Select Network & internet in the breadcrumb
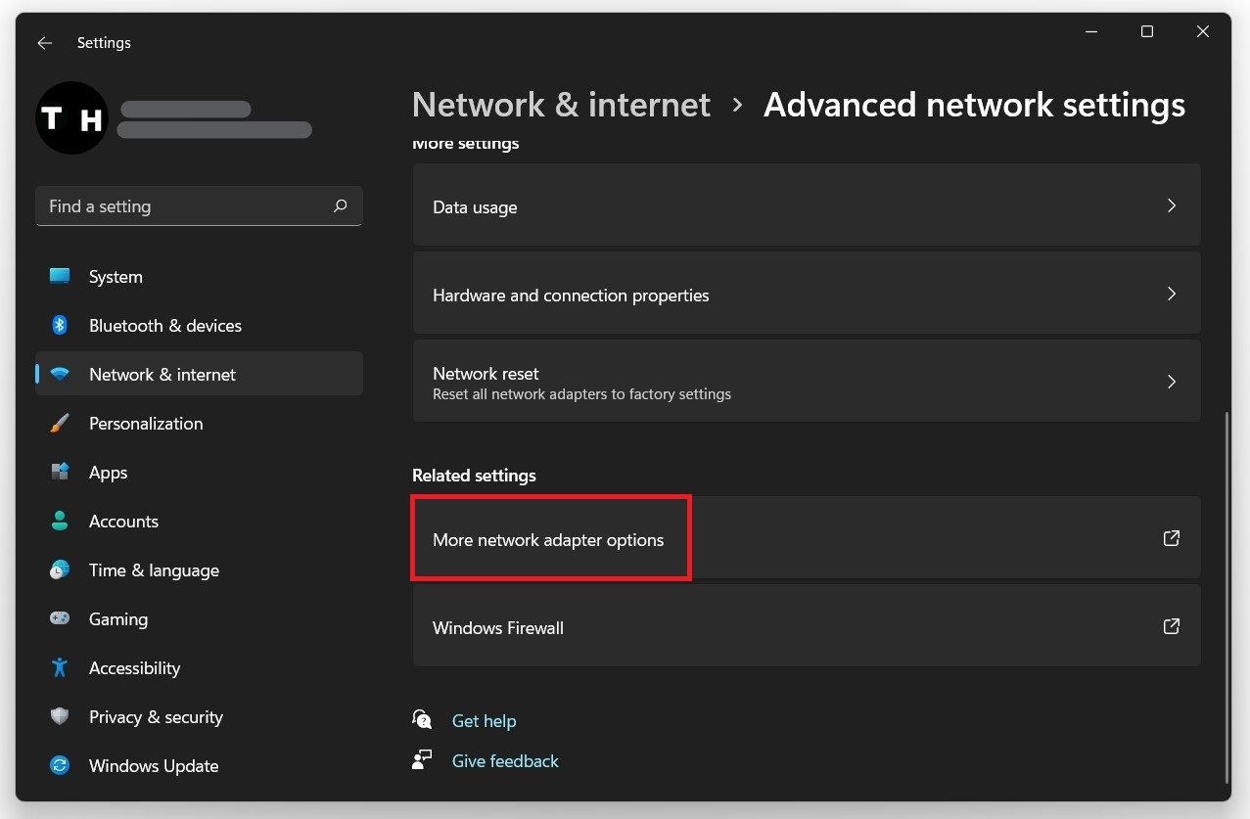The height and width of the screenshot is (819, 1250). 561,104
